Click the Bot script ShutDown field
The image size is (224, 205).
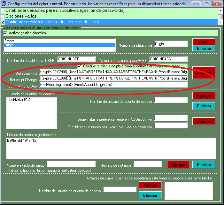pyautogui.click(x=113, y=85)
